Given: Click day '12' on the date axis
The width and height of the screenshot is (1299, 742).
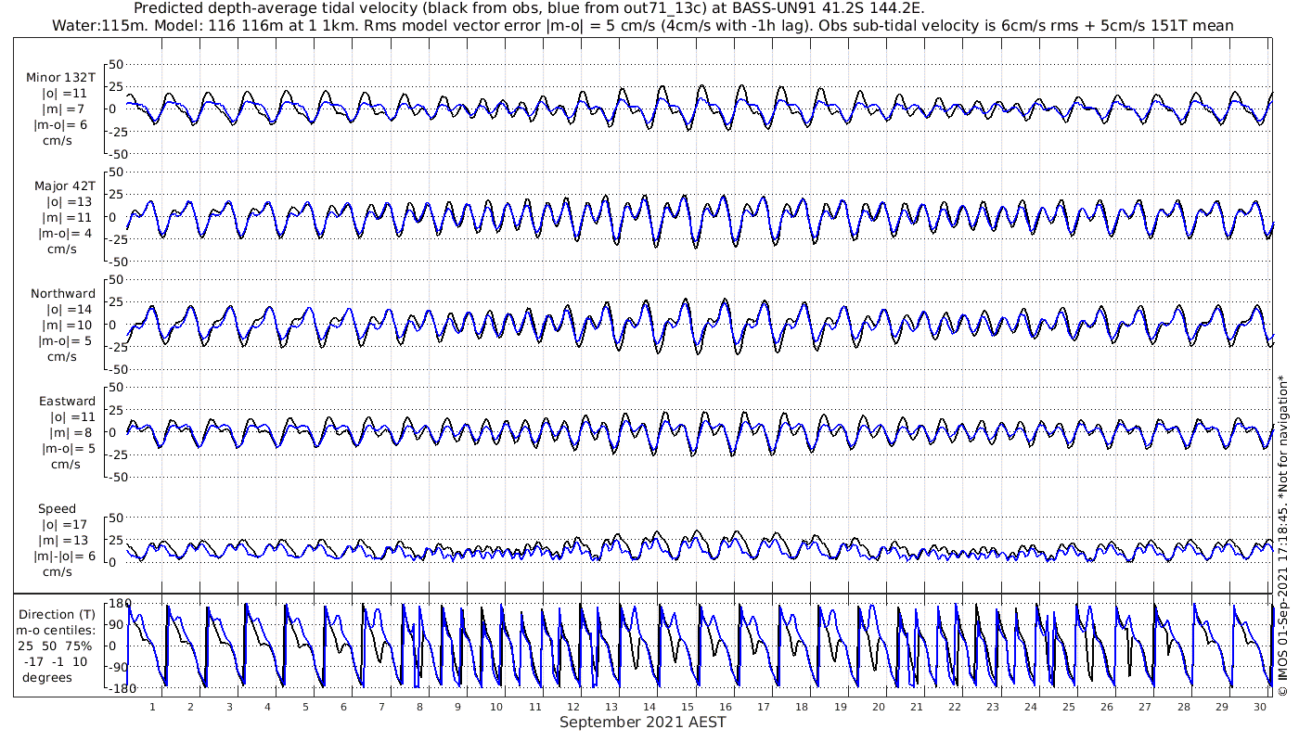Looking at the screenshot, I should (x=572, y=707).
